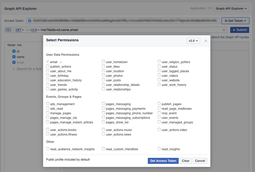
Task: Enable pages_messaging permission
Action: 103,104
